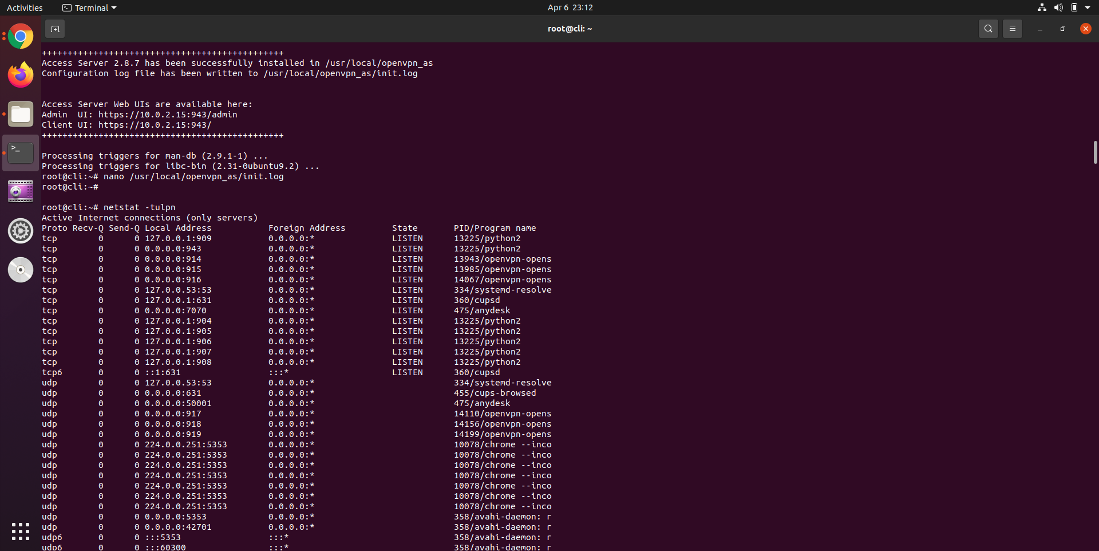The image size is (1099, 551).
Task: Click 'Processing triggers for libc-bin' line
Action: (180, 166)
